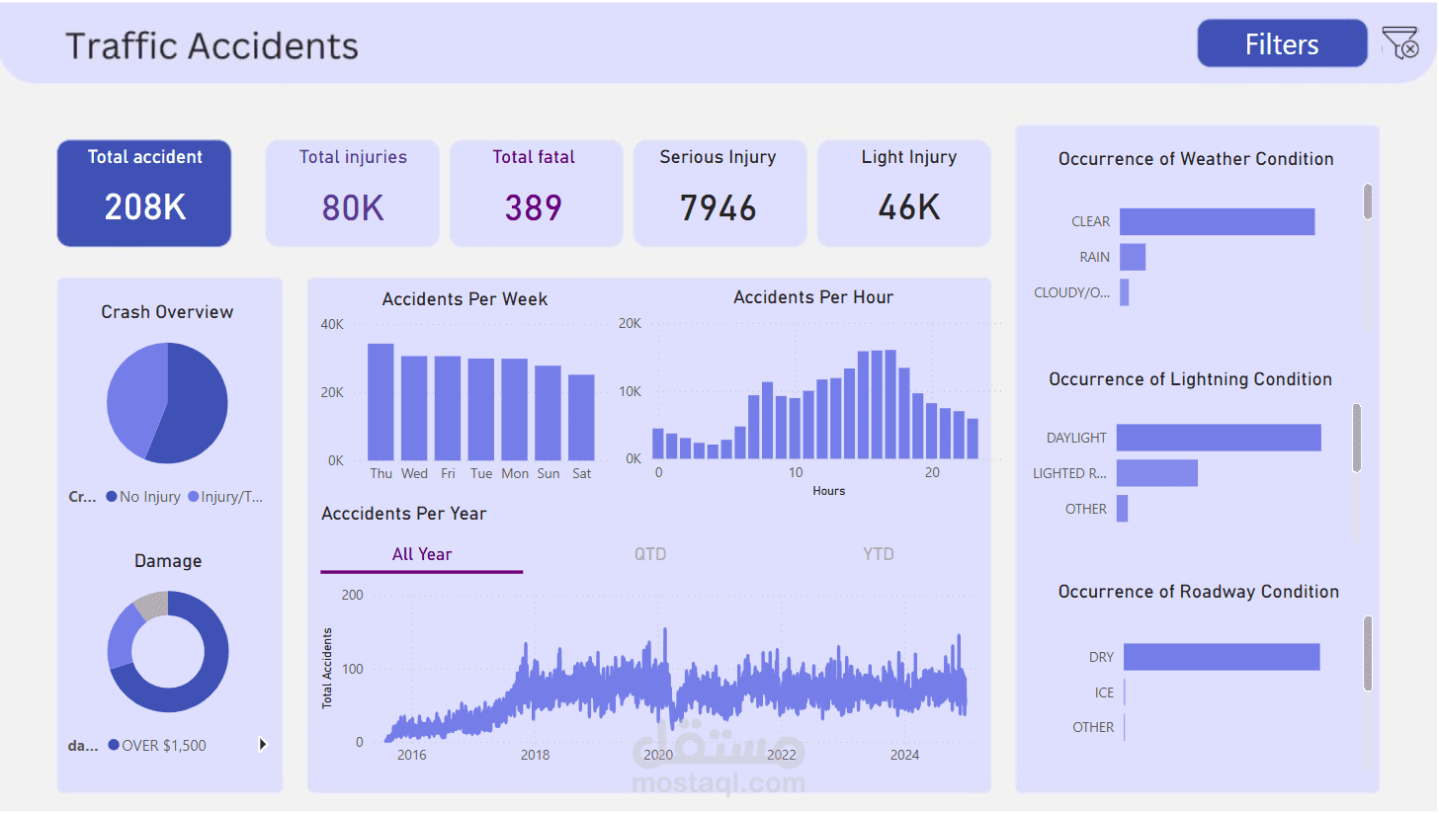
Task: Click the mostaql.com watermark link
Action: pos(719,782)
